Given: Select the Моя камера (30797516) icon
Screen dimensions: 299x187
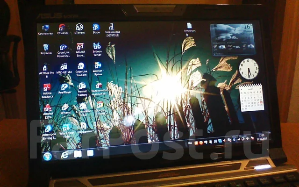Looking at the screenshot, I should pyautogui.click(x=112, y=30).
